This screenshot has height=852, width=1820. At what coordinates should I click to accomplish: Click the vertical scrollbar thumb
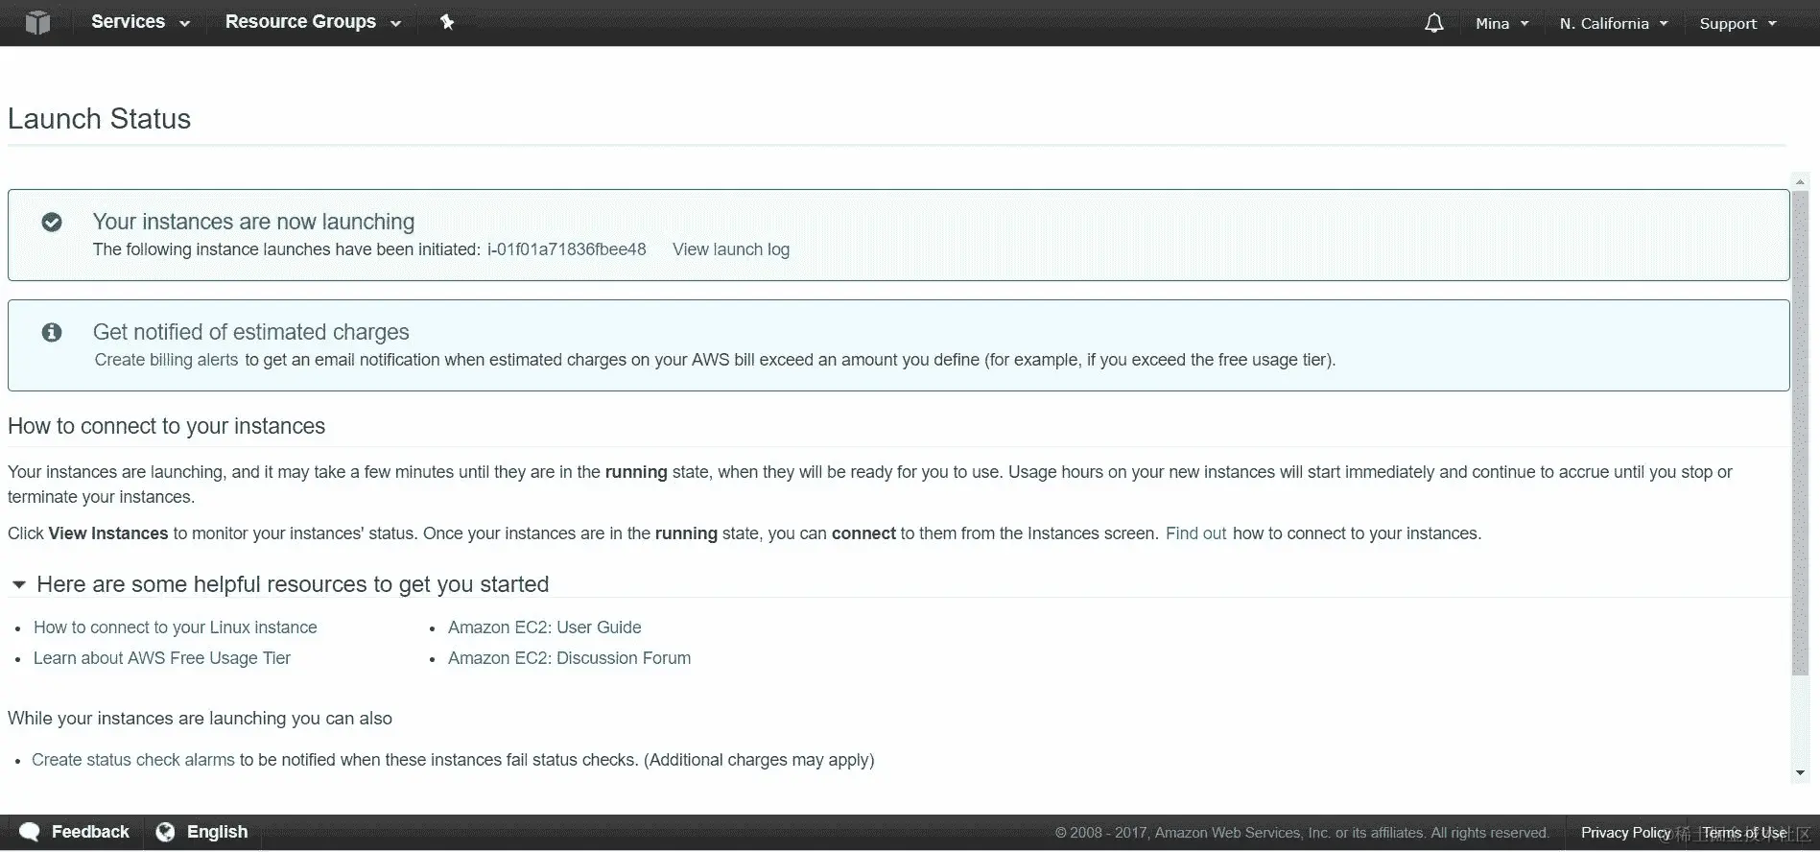[1800, 432]
